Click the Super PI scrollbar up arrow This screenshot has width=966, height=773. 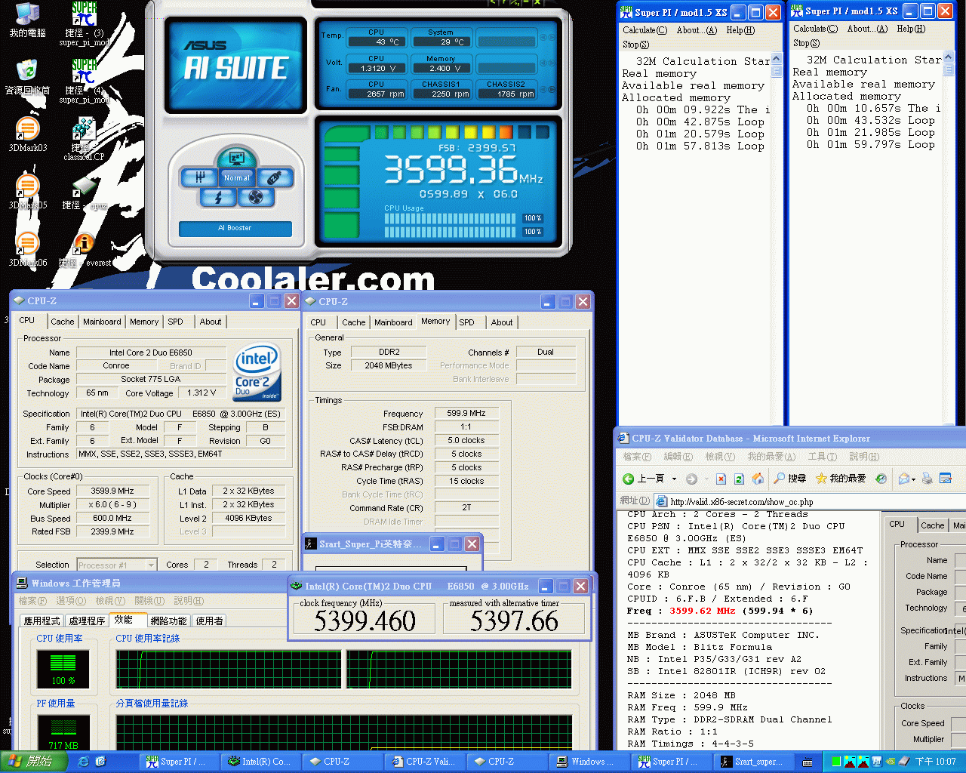[777, 57]
